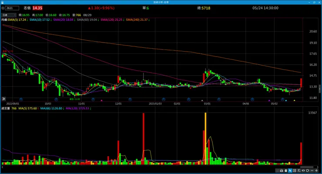Click the red 14.35 price box
The width and height of the screenshot is (322, 174).
click(x=37, y=8)
